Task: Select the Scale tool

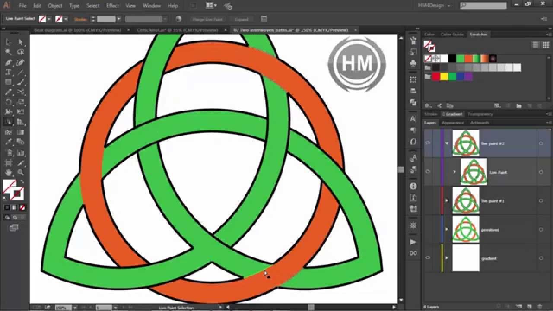Action: point(20,102)
